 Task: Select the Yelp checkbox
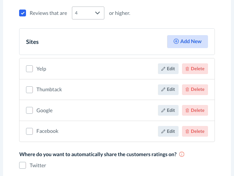click(x=29, y=69)
